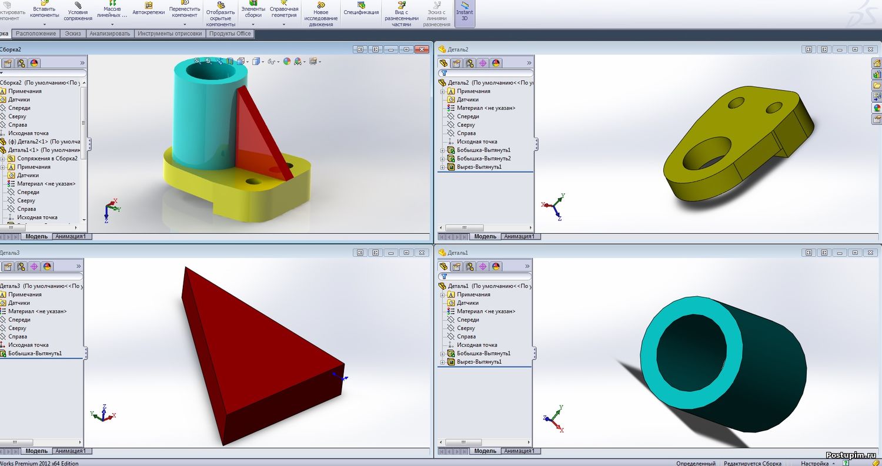The width and height of the screenshot is (882, 466).
Task: Switch to Анимация1 tab in Деталь2 window
Action: pos(519,236)
